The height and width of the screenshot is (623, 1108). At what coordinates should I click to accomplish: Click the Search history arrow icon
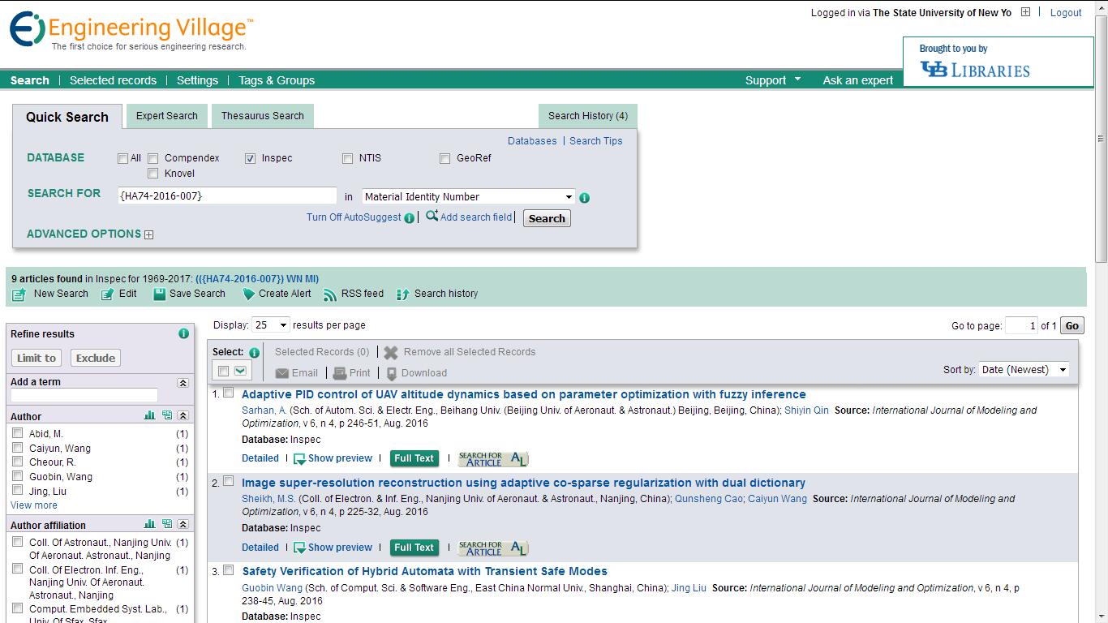point(402,294)
